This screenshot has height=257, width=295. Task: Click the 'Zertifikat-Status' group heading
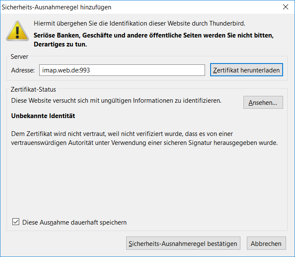pyautogui.click(x=34, y=90)
